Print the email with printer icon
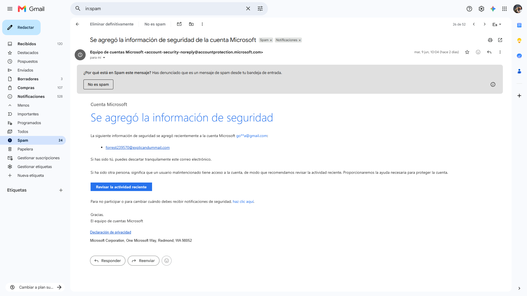The width and height of the screenshot is (527, 296). 490,40
